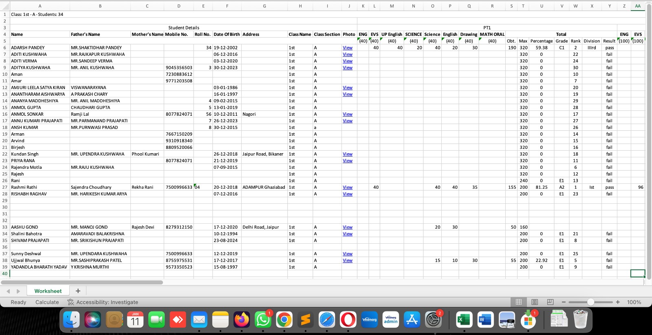Viewport: 652px width, 335px height.
Task: Open System Preferences from the dock
Action: click(433, 320)
